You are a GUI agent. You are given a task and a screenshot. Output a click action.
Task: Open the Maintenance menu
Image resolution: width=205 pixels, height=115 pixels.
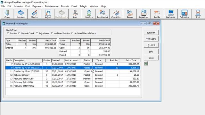coord(52,6)
